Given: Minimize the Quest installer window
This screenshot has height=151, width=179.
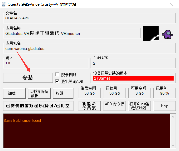Looking at the screenshot, I should [x=142, y=4].
